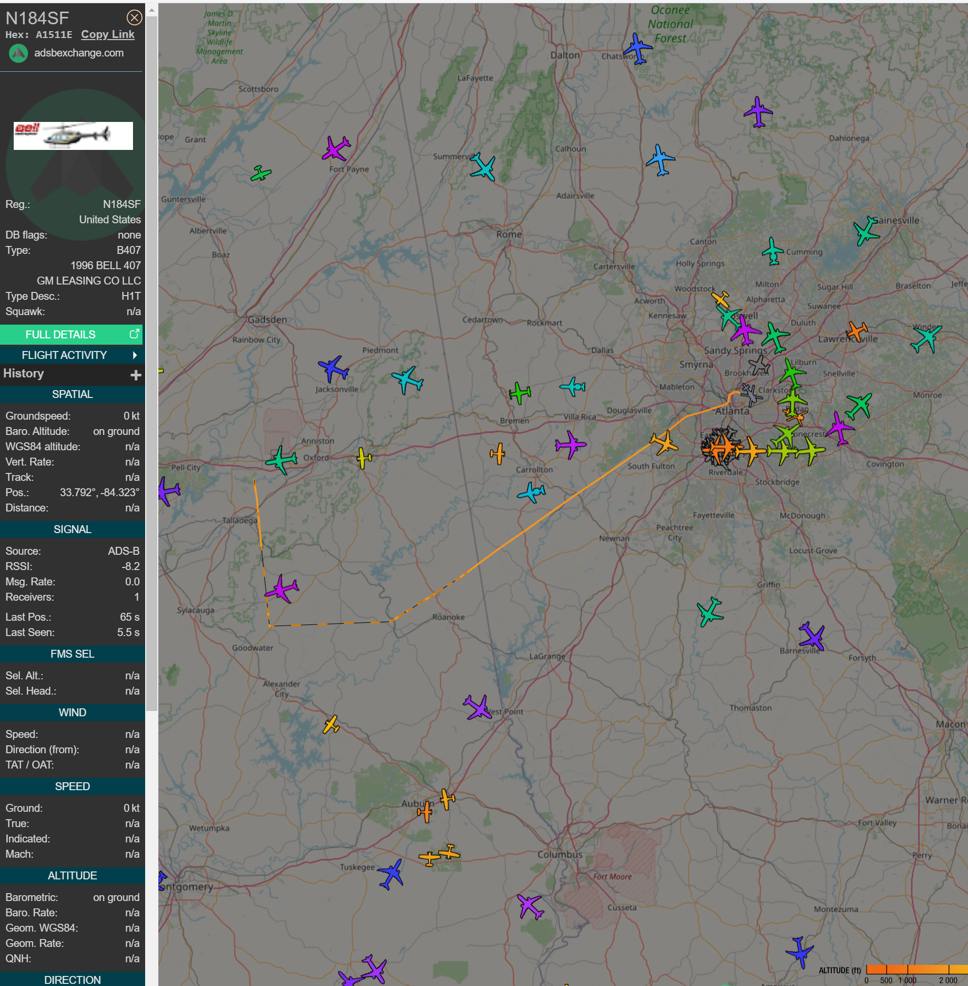Click the scrollbar up arrow
The image size is (968, 986).
click(x=151, y=9)
